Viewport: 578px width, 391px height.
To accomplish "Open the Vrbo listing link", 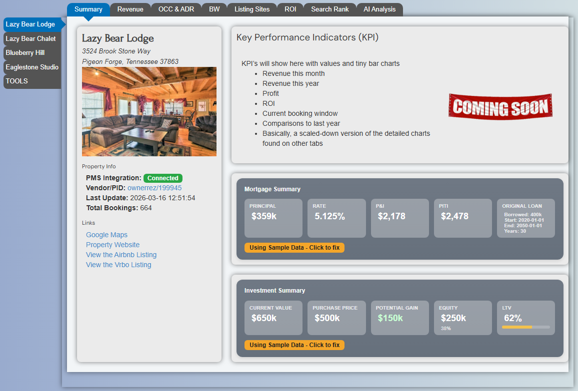I will [118, 265].
